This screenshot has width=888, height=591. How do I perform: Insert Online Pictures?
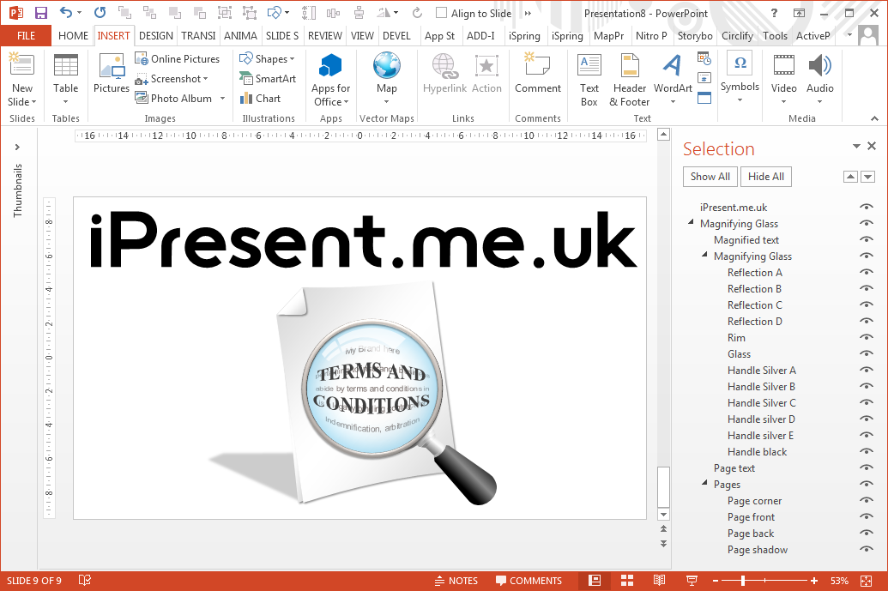[x=178, y=59]
